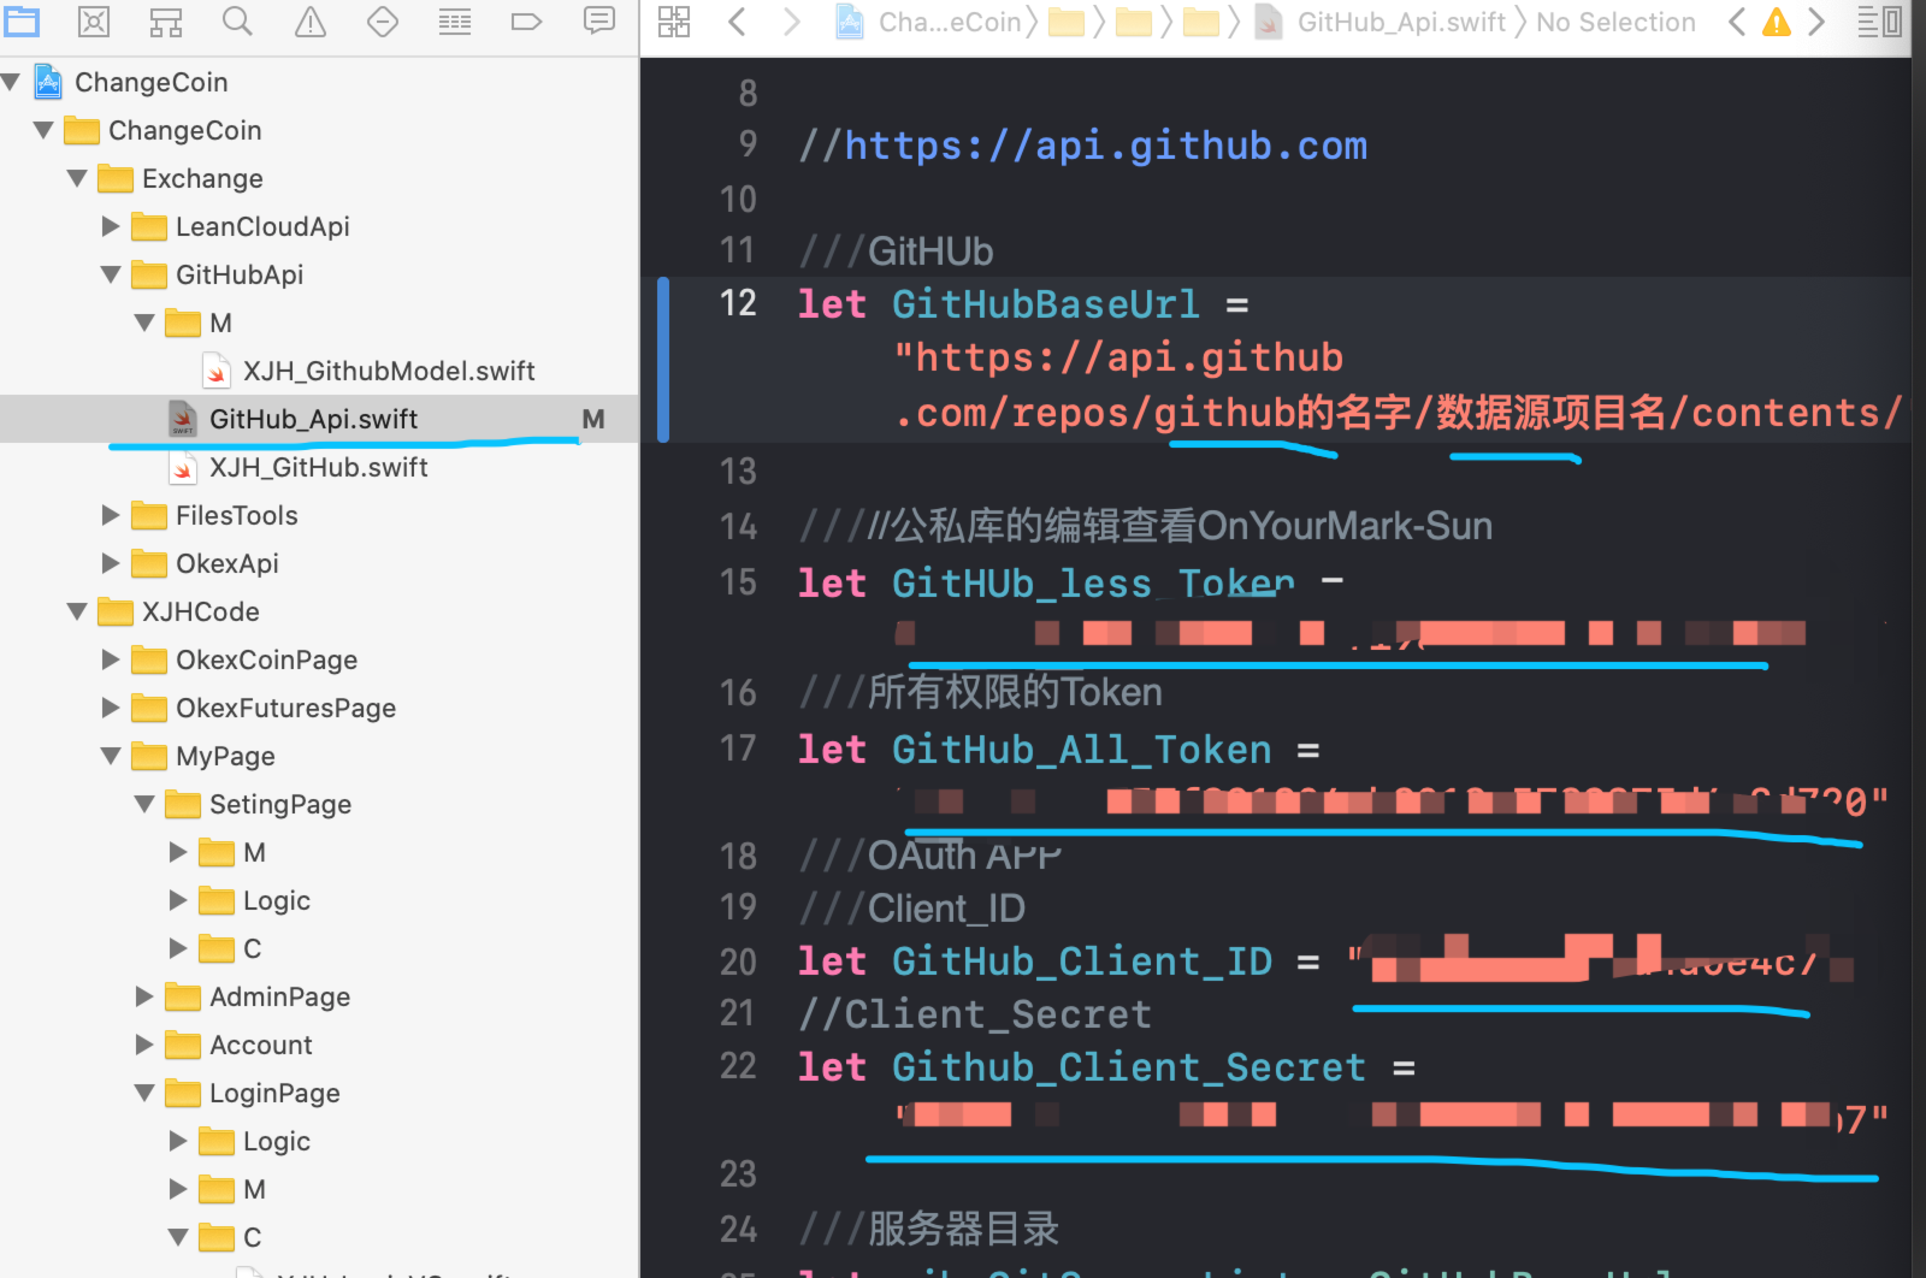Click Cha...eCoin project in jump bar
This screenshot has width=1926, height=1278.
pyautogui.click(x=928, y=22)
